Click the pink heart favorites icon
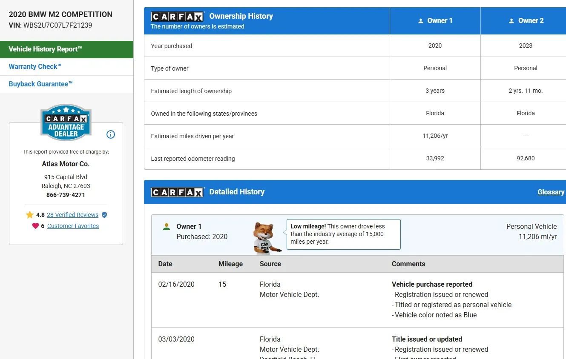Image resolution: width=566 pixels, height=359 pixels. pos(35,226)
